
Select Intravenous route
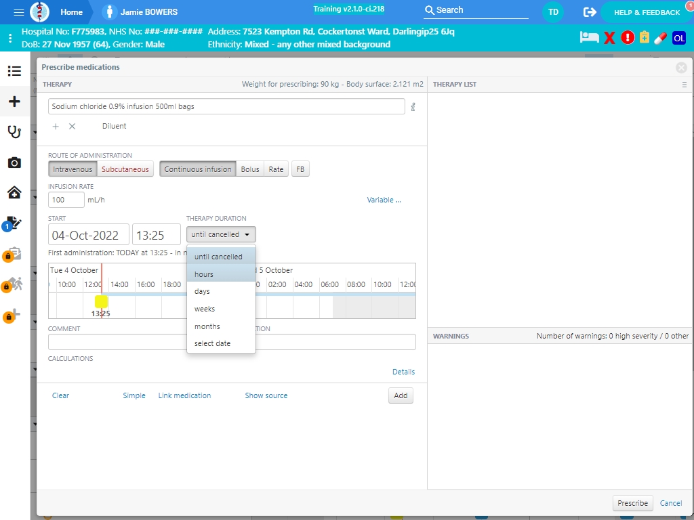73,169
